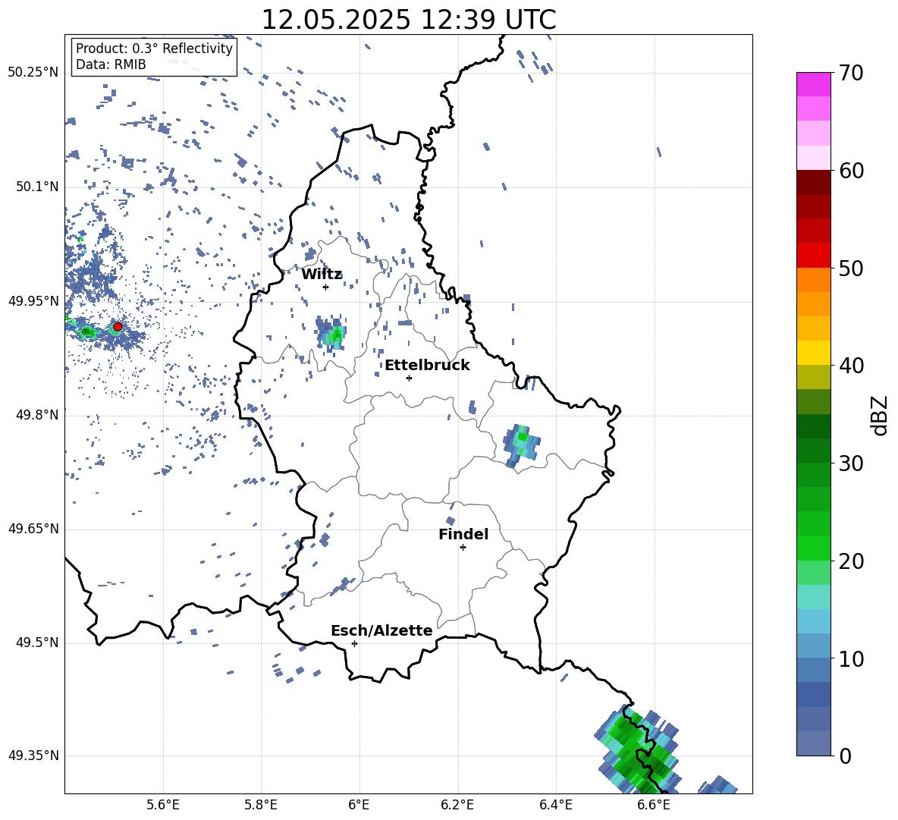Click the 50 value on colorbar
This screenshot has height=820, width=898.
pyautogui.click(x=851, y=269)
